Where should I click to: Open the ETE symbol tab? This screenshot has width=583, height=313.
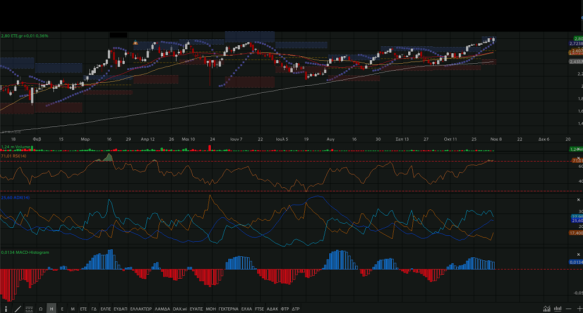[83, 309]
